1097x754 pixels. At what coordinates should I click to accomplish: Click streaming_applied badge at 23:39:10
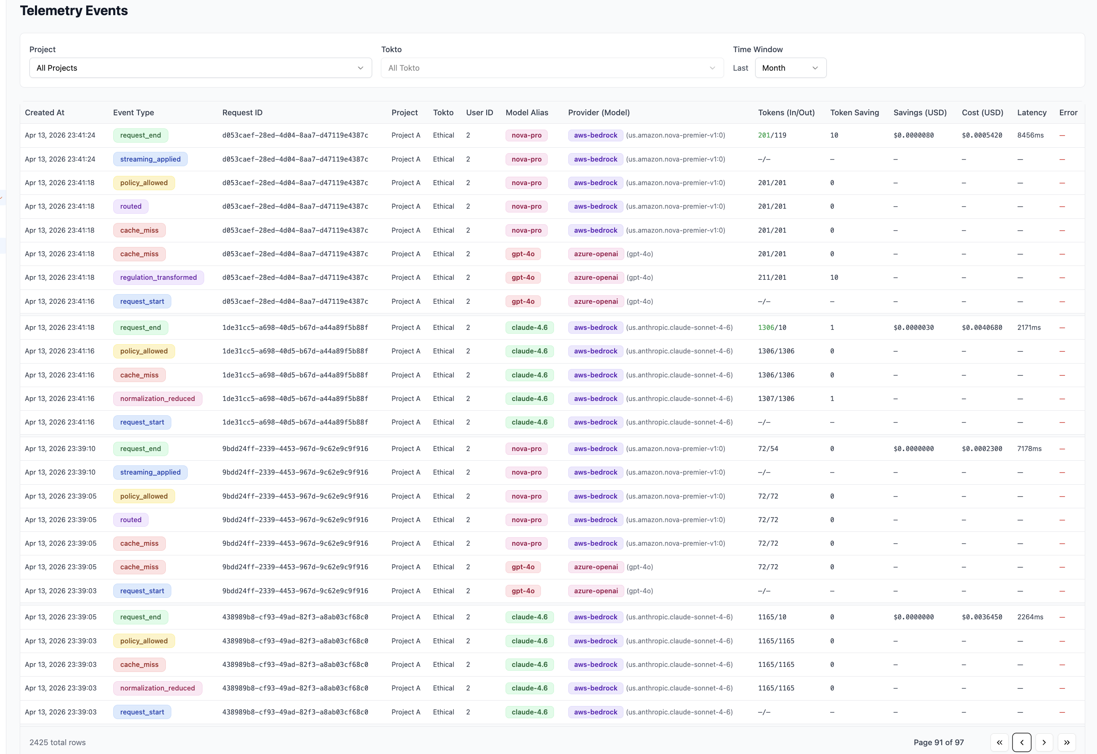click(150, 473)
